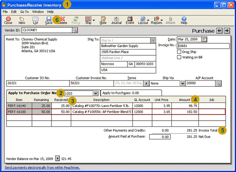Click Unit Price 3.65 cell

point(162,112)
